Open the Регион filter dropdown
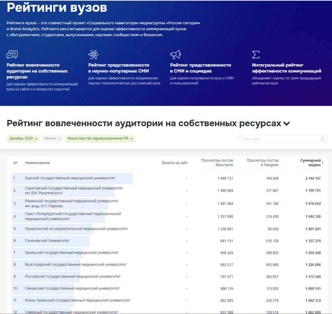 [52, 139]
